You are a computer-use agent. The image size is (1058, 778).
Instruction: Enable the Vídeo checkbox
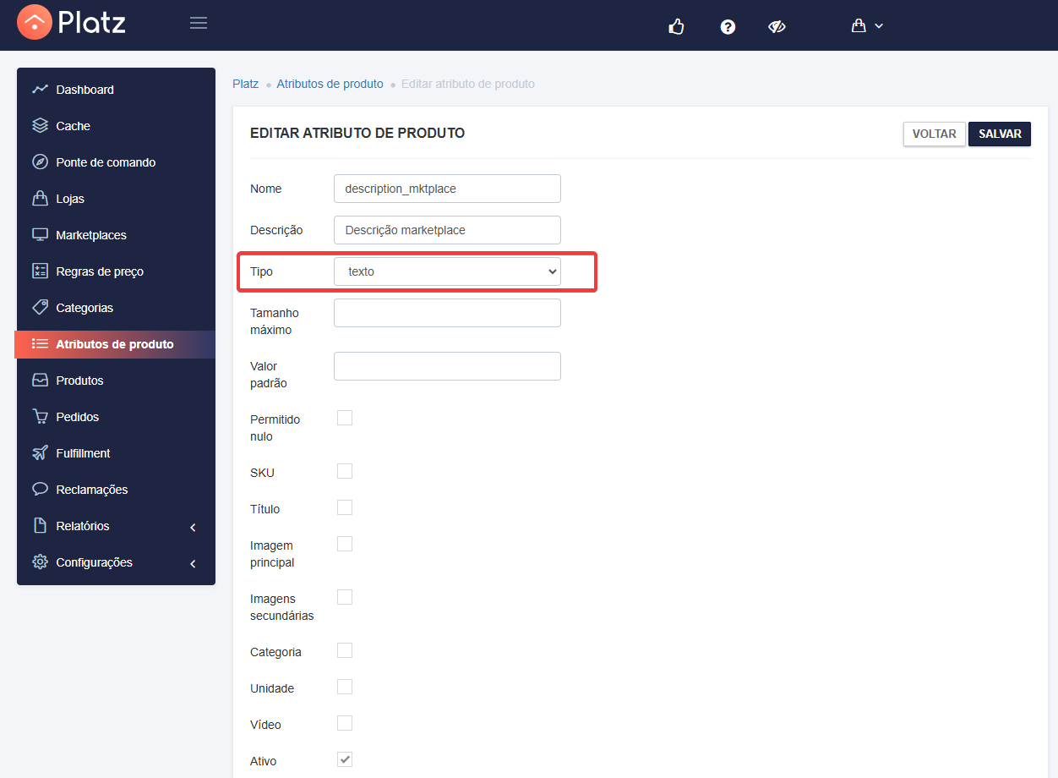point(345,723)
